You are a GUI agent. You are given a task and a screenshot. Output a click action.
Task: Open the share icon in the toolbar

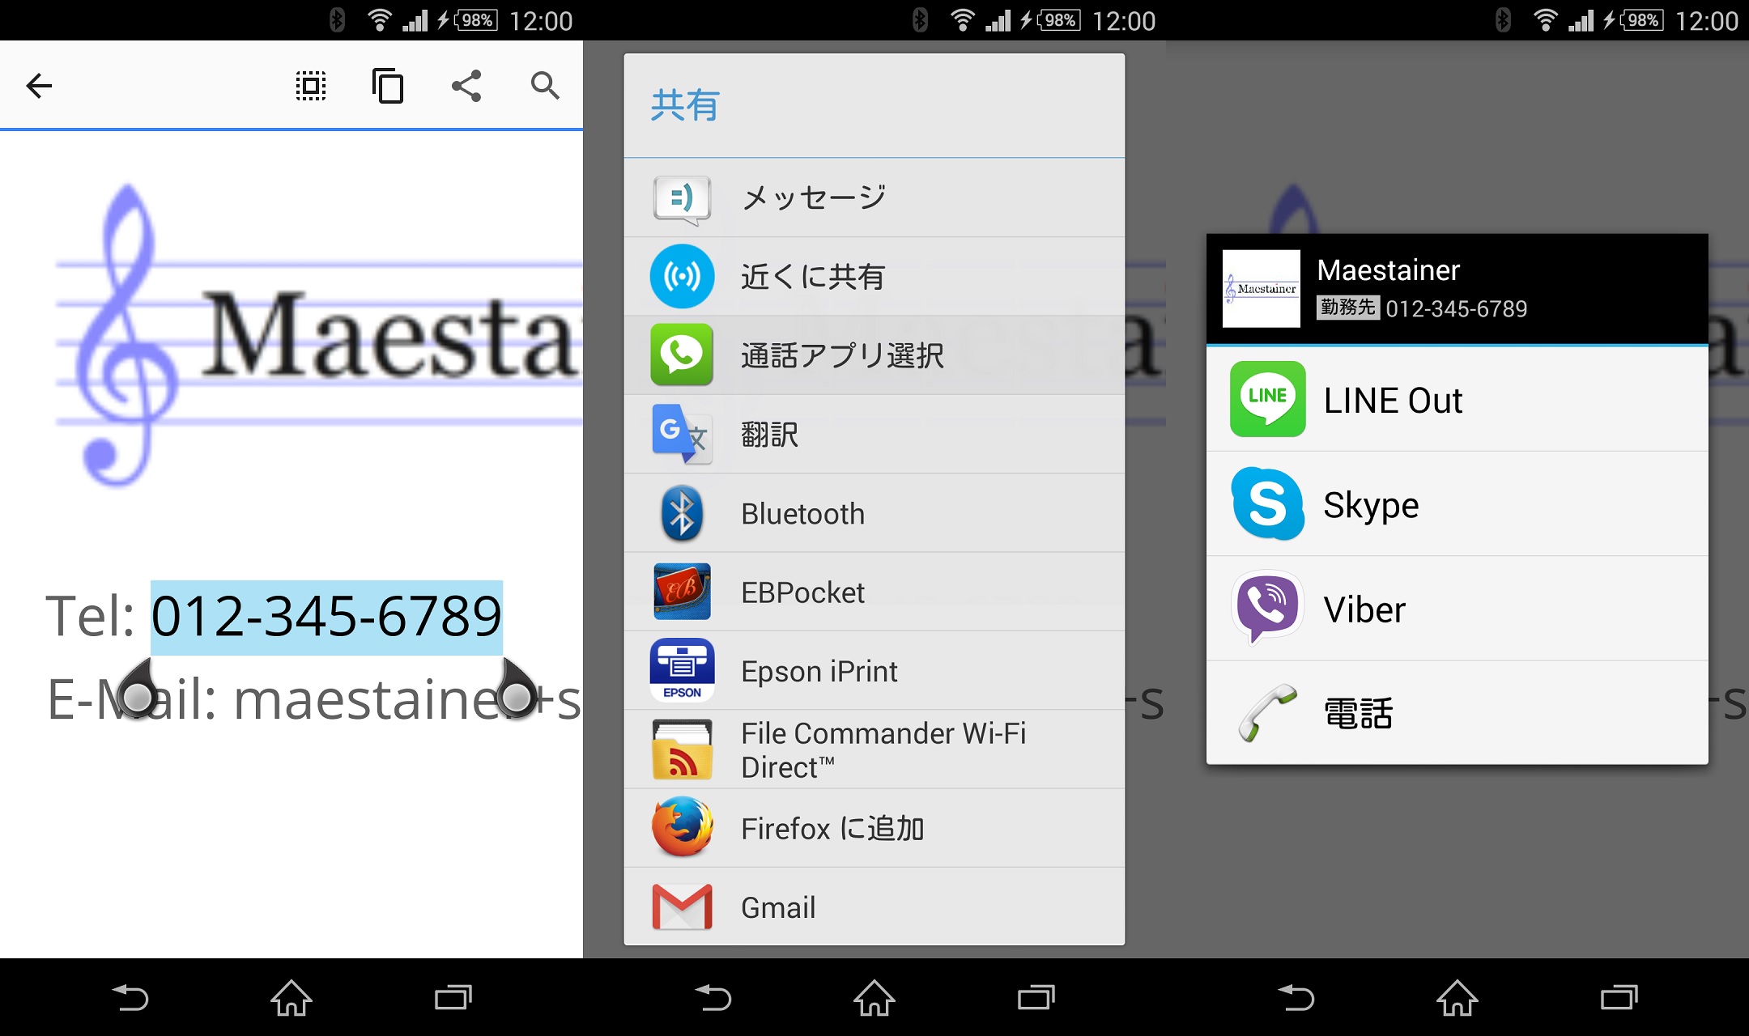[466, 84]
